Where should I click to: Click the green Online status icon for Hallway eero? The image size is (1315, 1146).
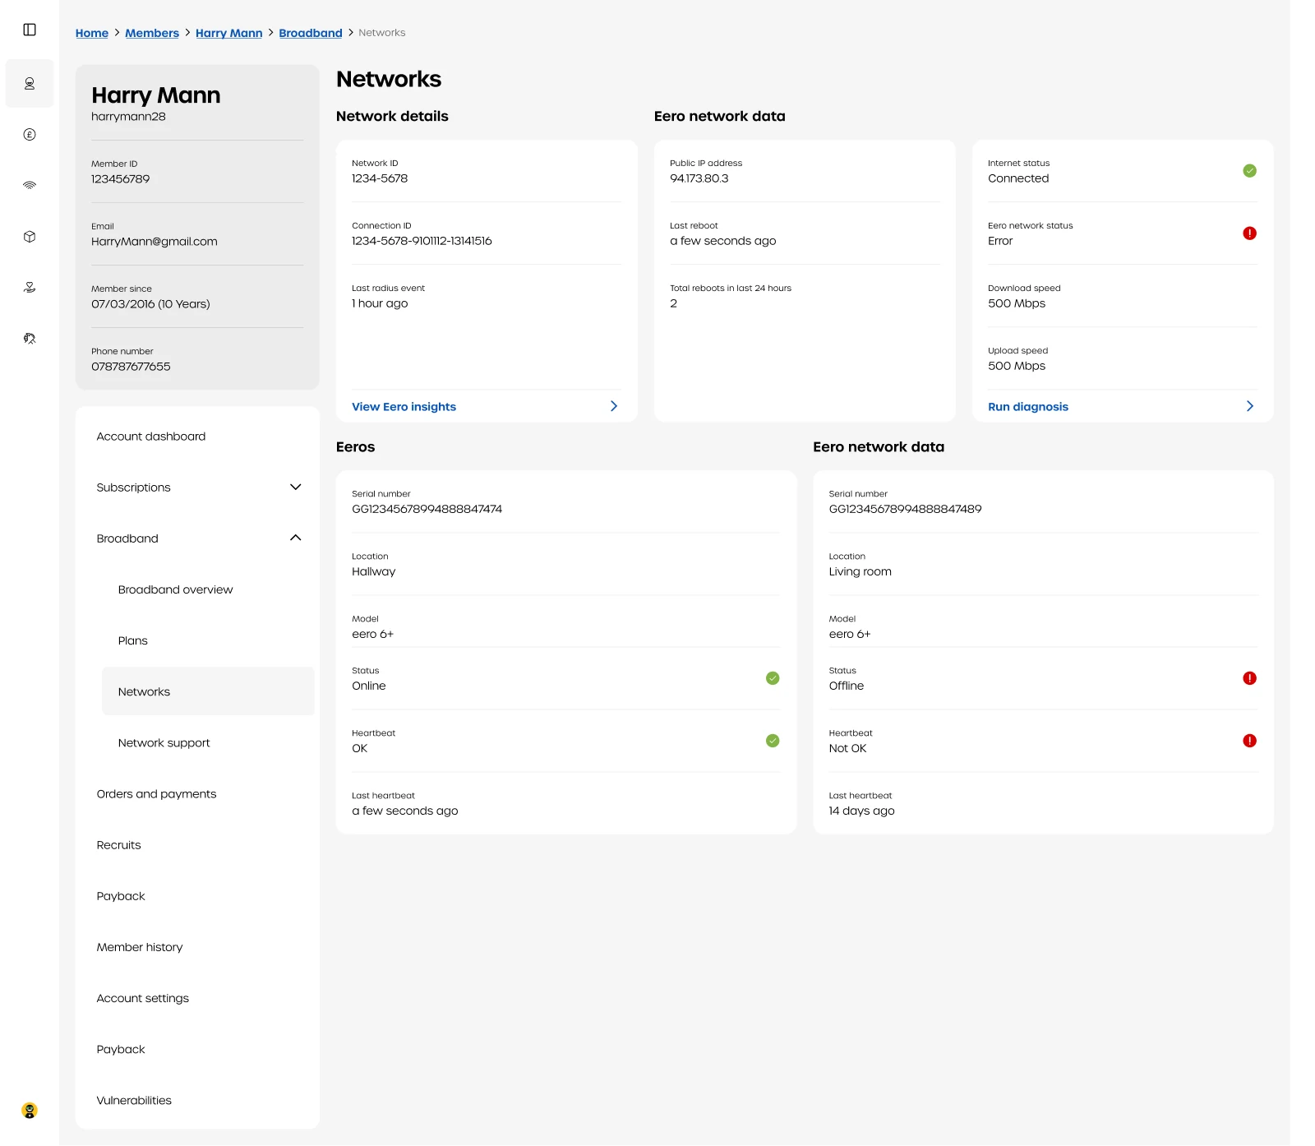click(x=773, y=678)
